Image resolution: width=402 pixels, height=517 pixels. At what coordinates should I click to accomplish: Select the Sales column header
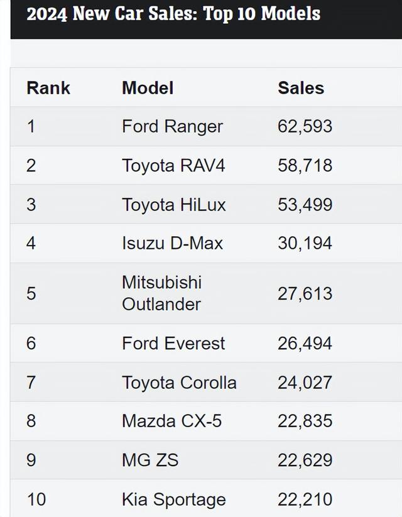point(301,88)
